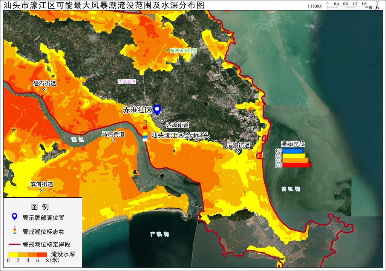The width and height of the screenshot is (386, 271).
Task: Click the map title 汕头市濠江区可能最大风暴潮淹没范围及水深分布图
Action: pyautogui.click(x=104, y=5)
